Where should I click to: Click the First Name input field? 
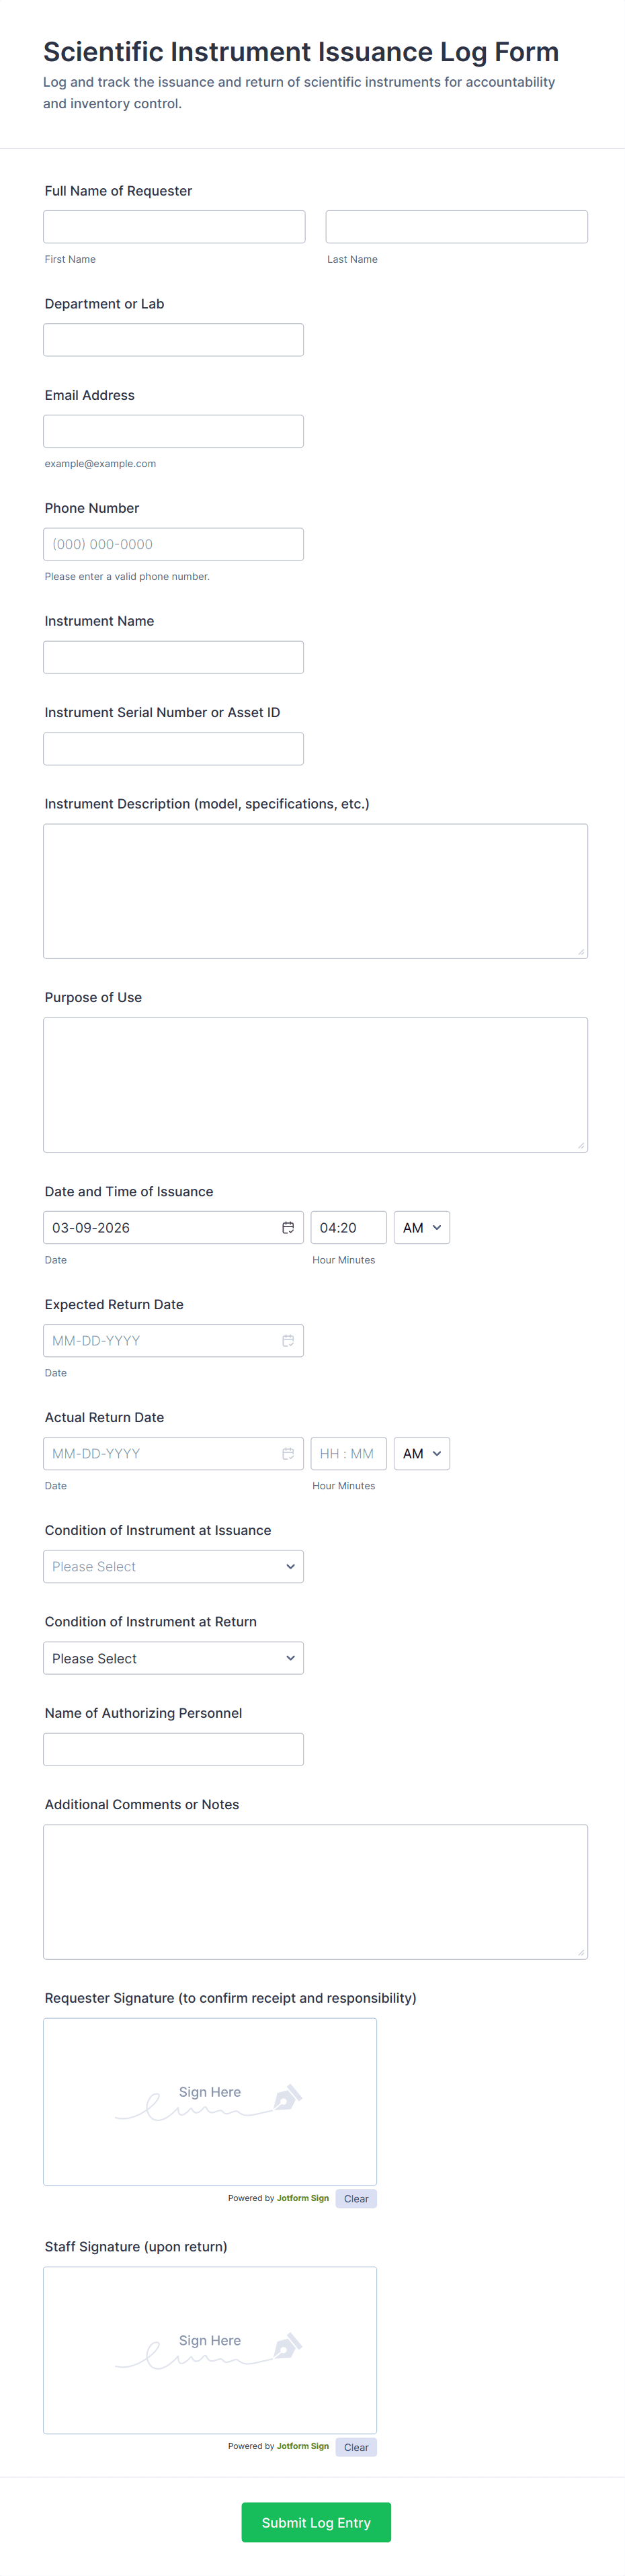[174, 227]
